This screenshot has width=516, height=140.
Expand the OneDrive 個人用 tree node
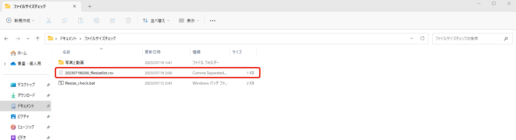point(5,64)
